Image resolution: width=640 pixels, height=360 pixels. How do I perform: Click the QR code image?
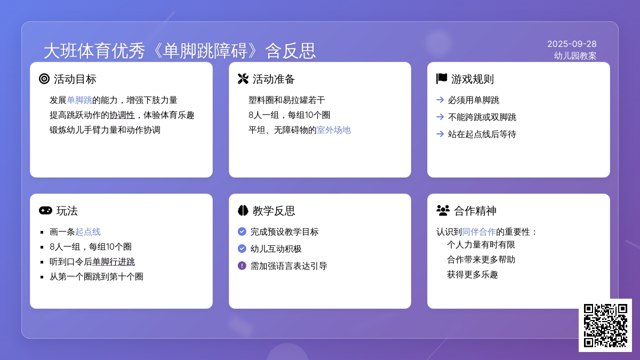tap(605, 325)
